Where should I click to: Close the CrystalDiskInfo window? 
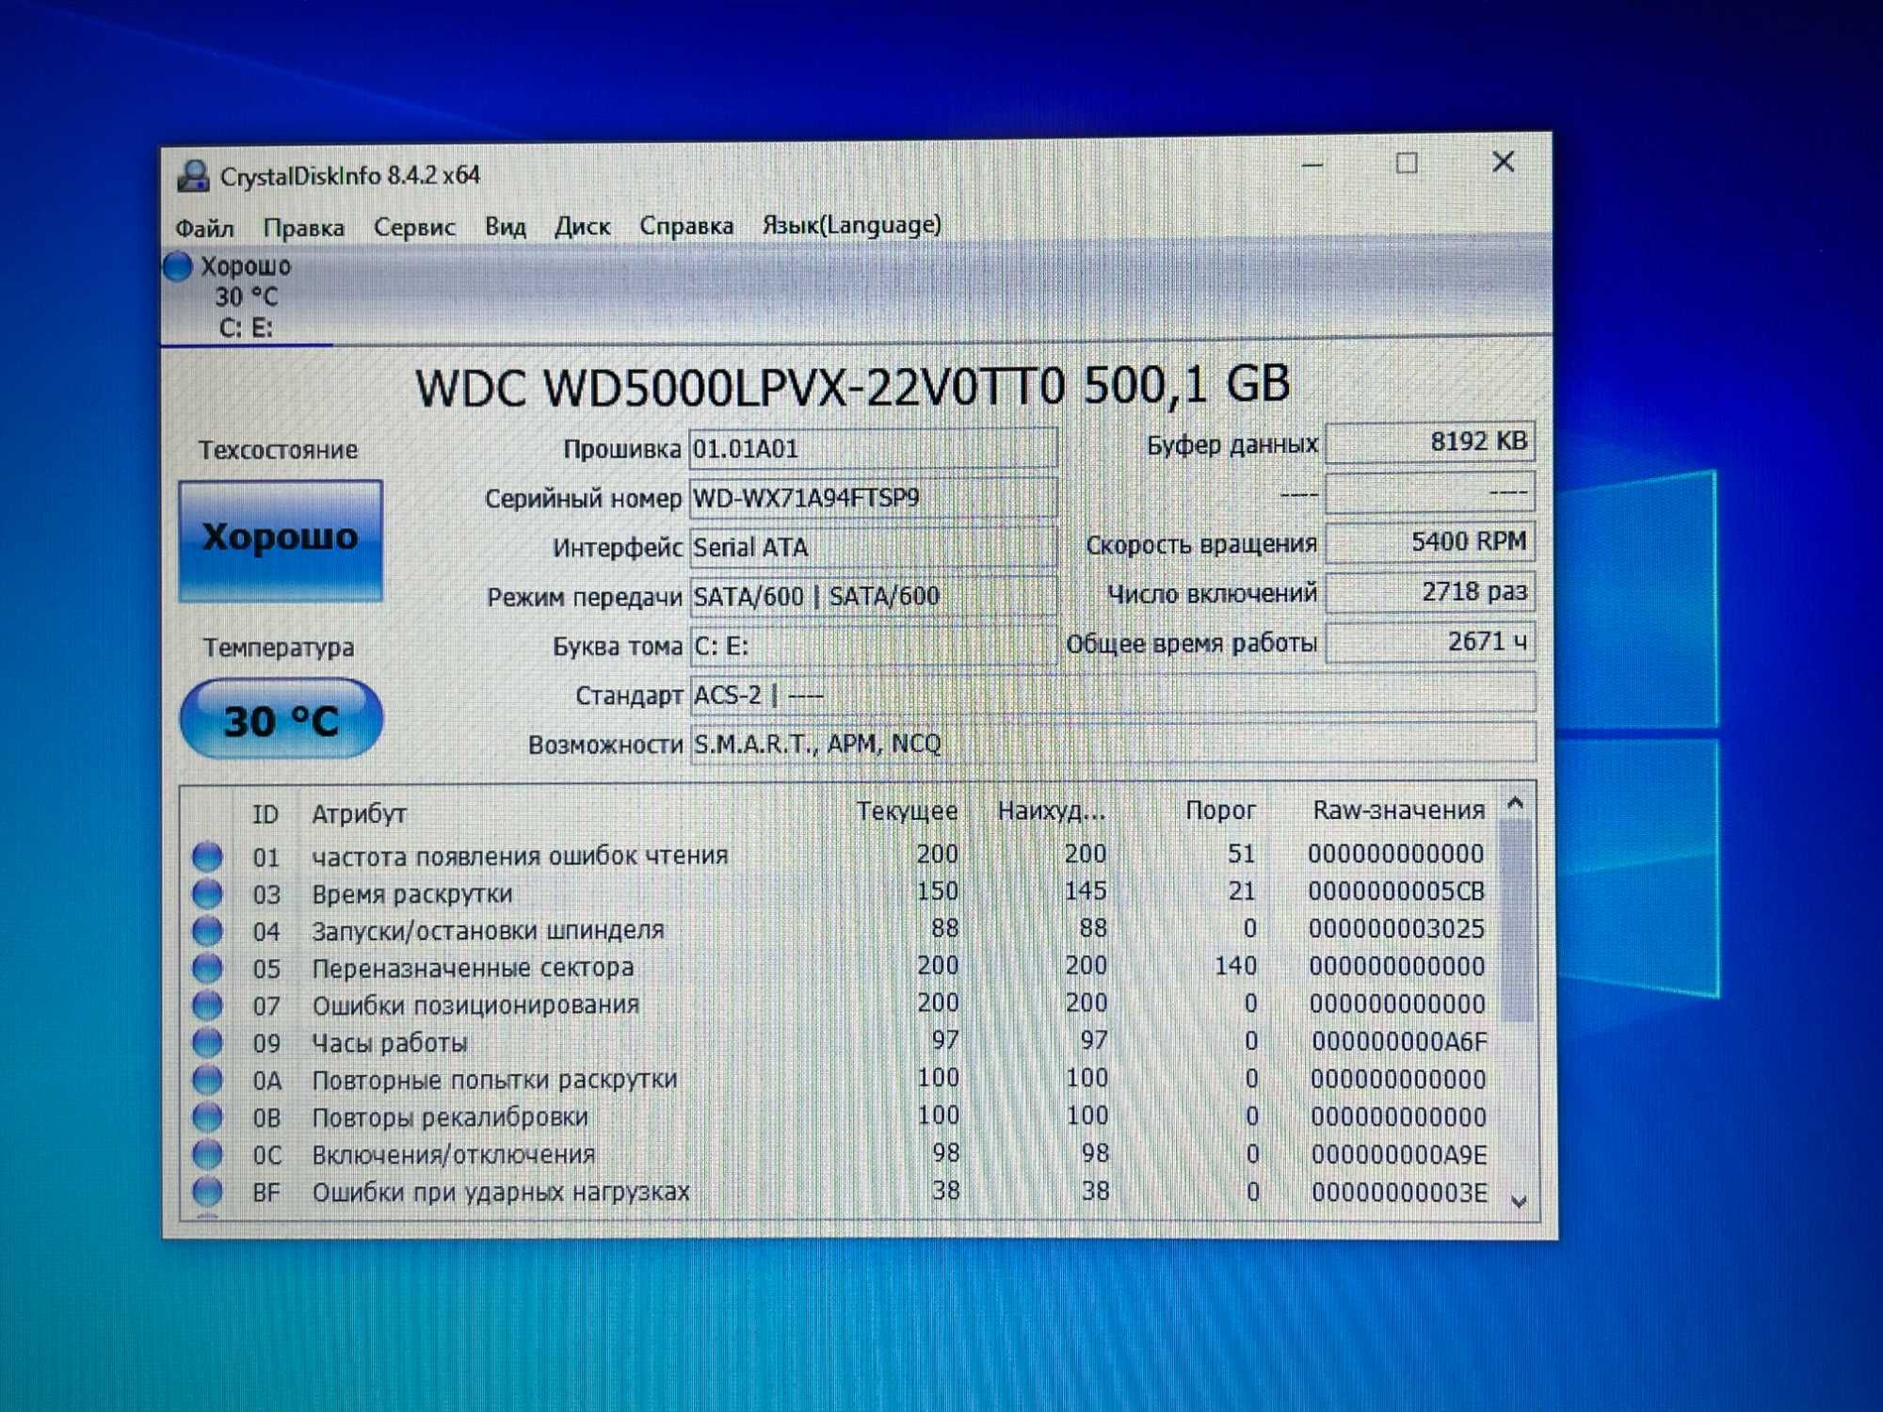coord(1503,162)
